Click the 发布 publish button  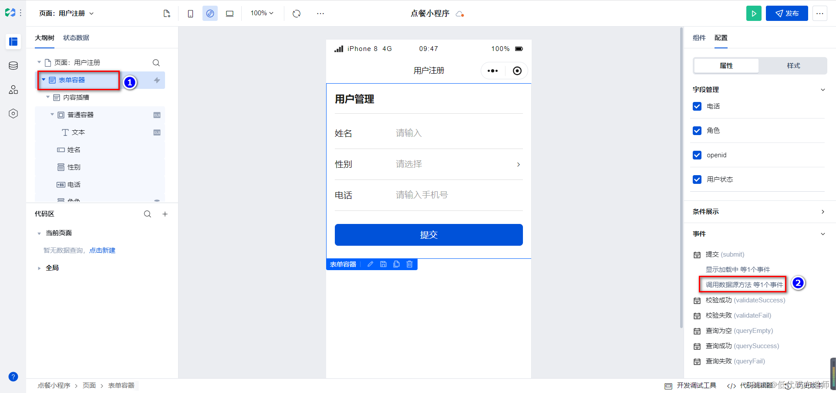[787, 13]
